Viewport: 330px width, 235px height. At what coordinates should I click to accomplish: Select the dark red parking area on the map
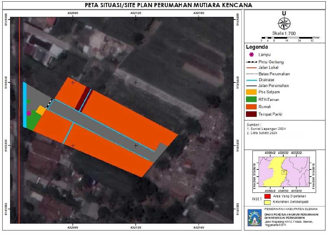(84, 99)
